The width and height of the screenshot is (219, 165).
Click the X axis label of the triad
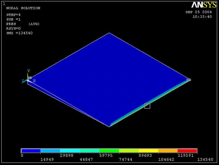pyautogui.click(x=34, y=81)
